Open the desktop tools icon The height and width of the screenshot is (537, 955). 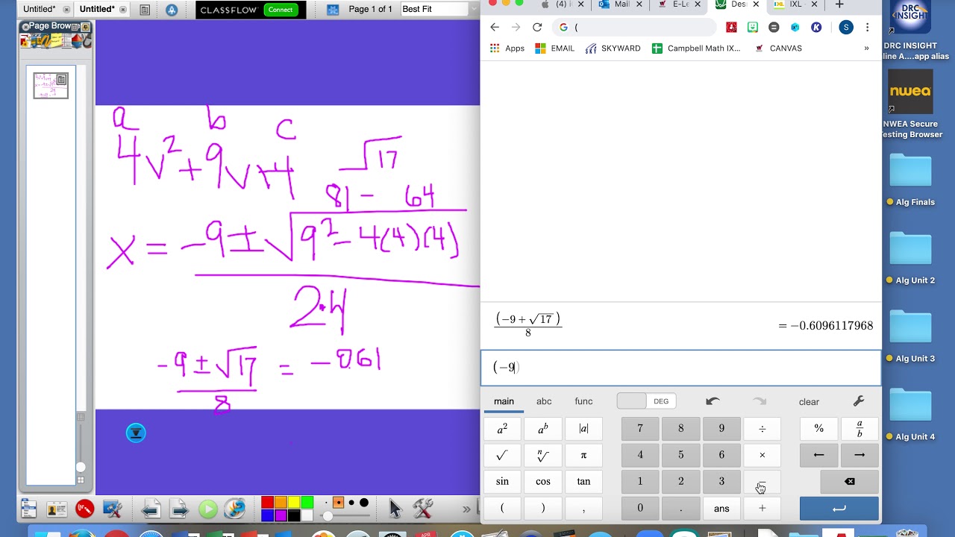coord(113,509)
